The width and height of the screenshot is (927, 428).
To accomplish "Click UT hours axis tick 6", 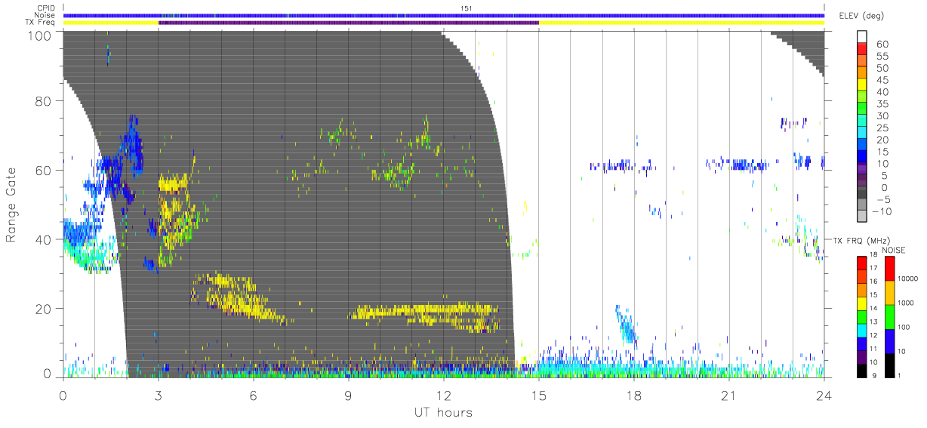I will click(x=254, y=395).
